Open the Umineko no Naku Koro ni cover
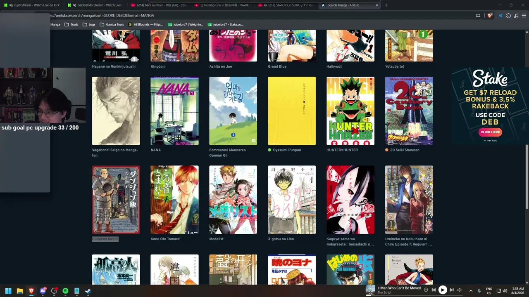The width and height of the screenshot is (529, 297). [409, 200]
